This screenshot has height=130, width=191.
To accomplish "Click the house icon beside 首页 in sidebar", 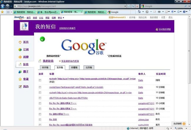I will [20, 42].
